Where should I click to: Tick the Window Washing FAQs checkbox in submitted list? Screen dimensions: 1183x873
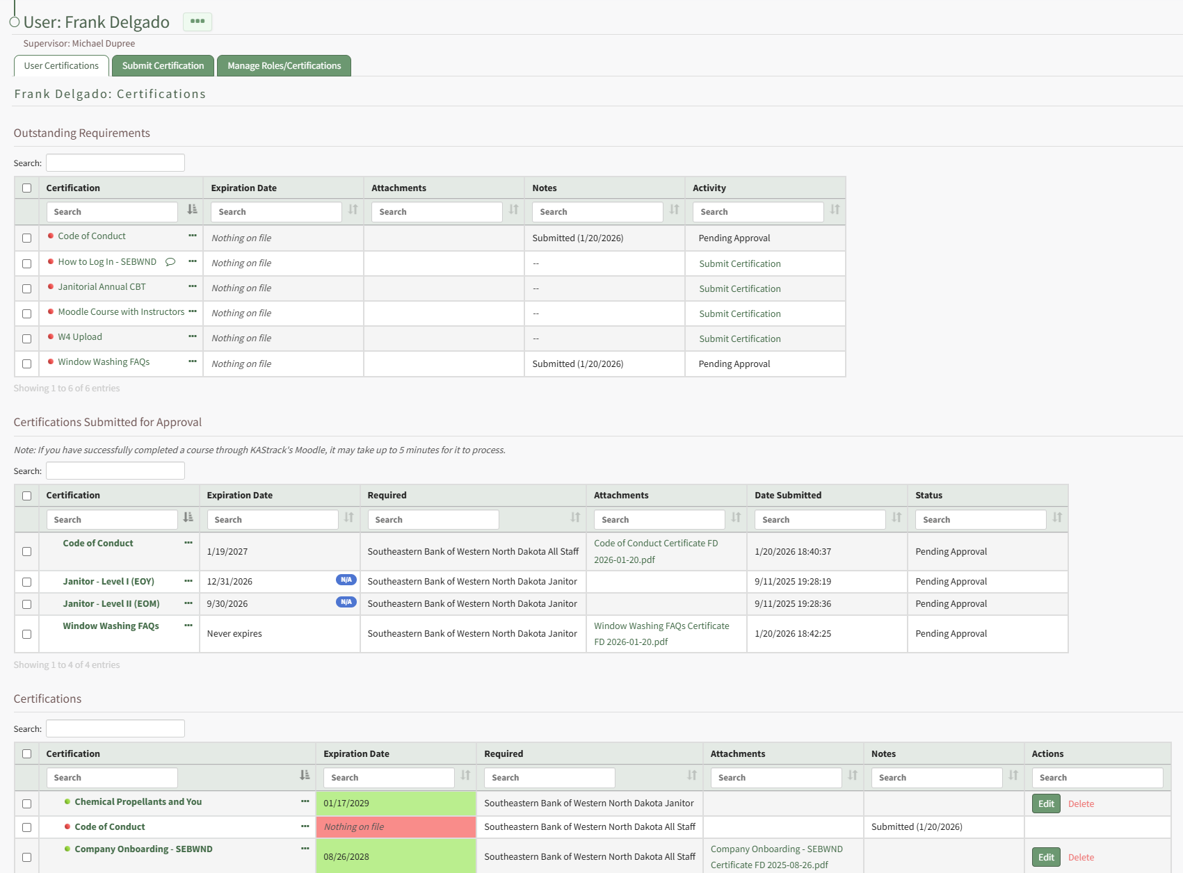pyautogui.click(x=26, y=634)
